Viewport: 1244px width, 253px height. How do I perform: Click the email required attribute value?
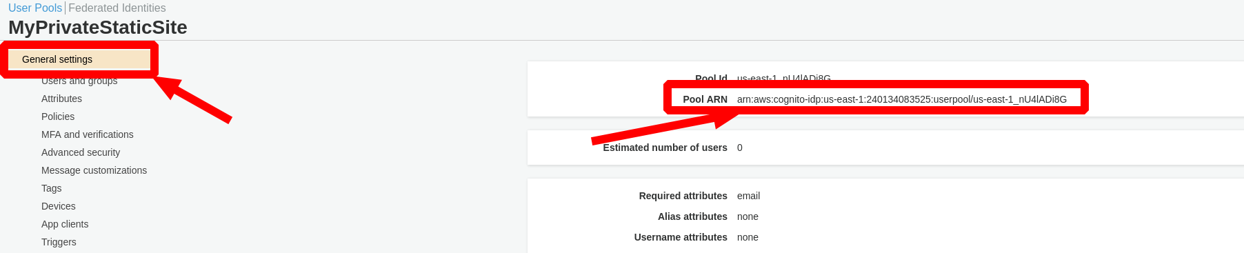tap(748, 196)
